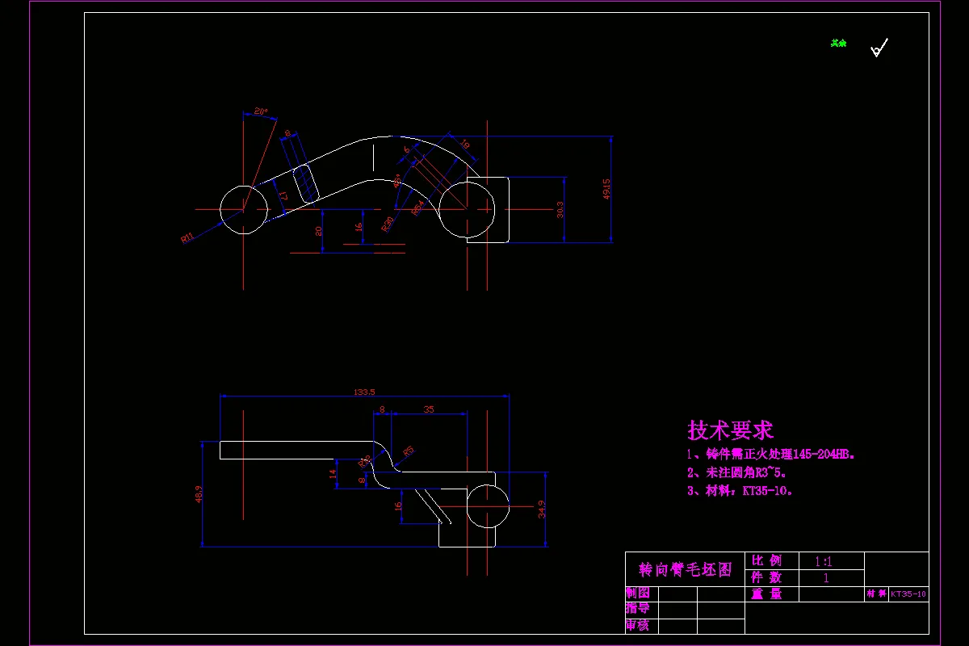Click the 件数 label cell

tap(766, 577)
